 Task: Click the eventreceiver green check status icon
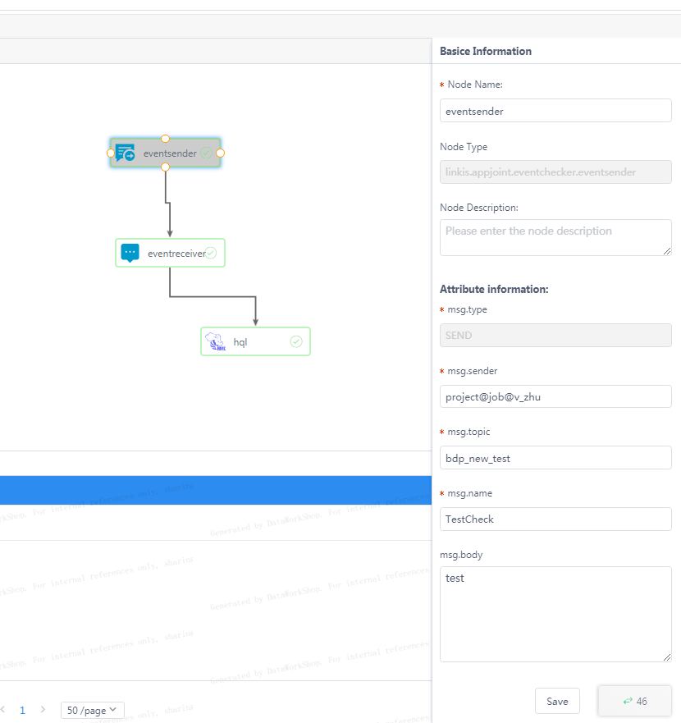coord(211,253)
